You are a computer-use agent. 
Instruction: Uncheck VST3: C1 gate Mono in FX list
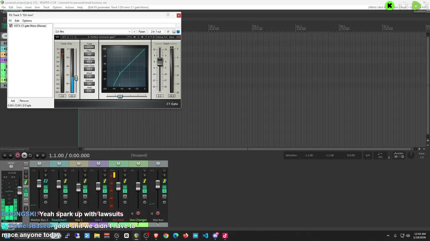[x=11, y=26]
